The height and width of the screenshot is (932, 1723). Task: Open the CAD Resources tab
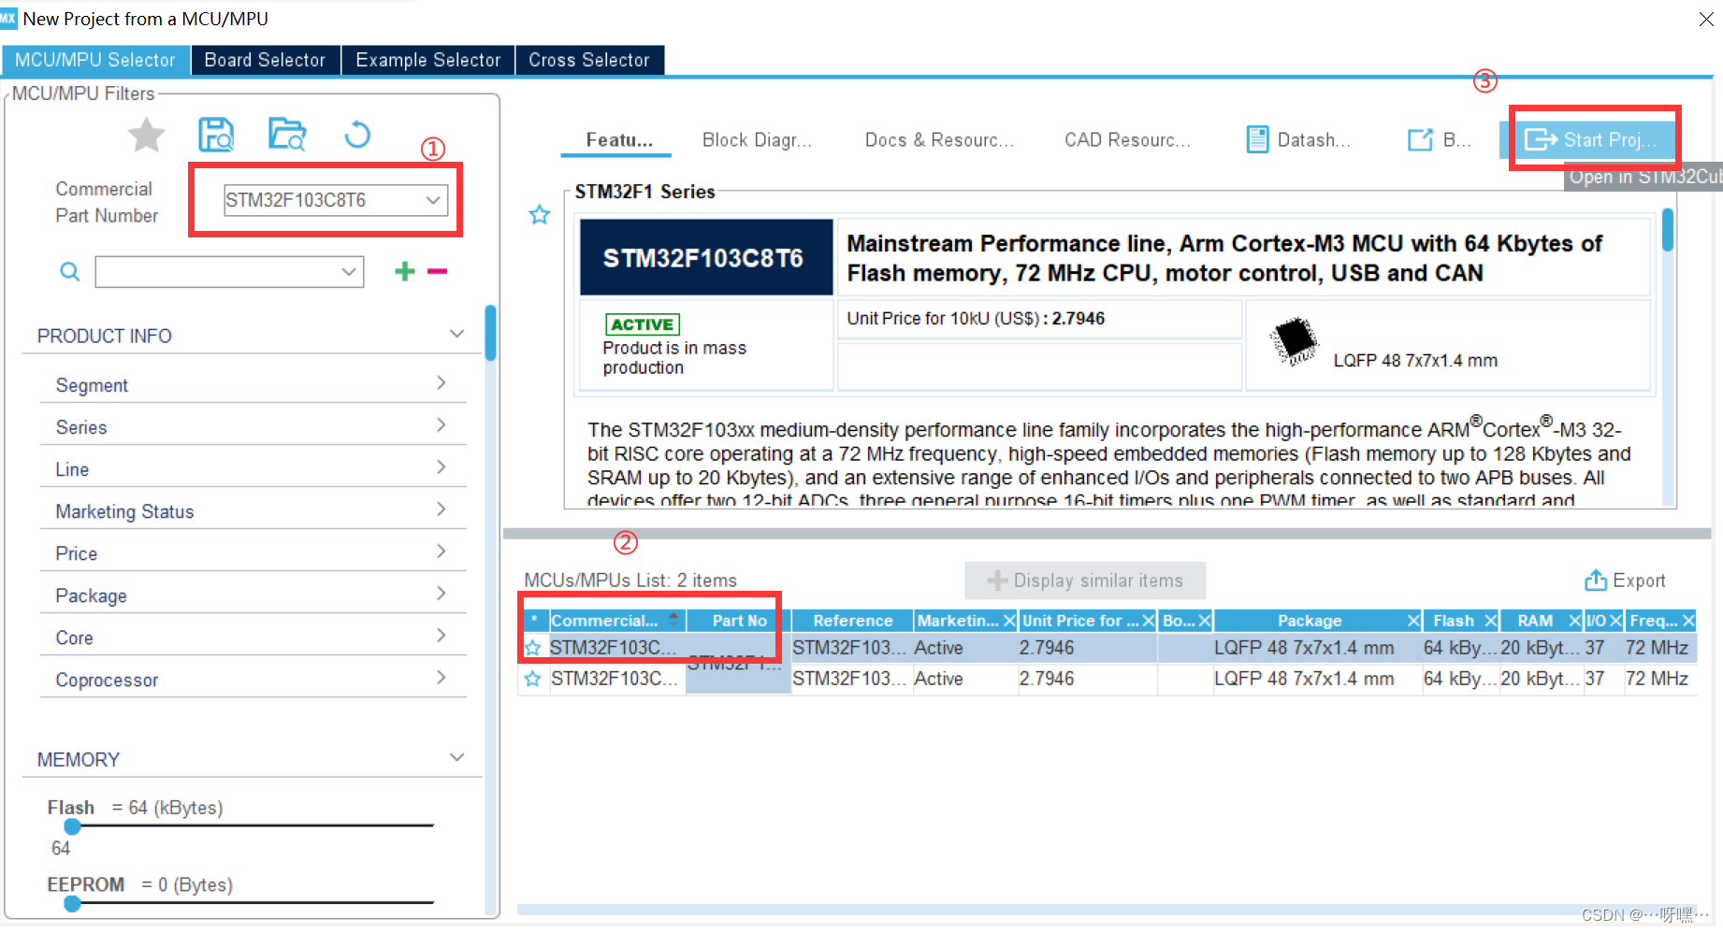coord(1127,140)
